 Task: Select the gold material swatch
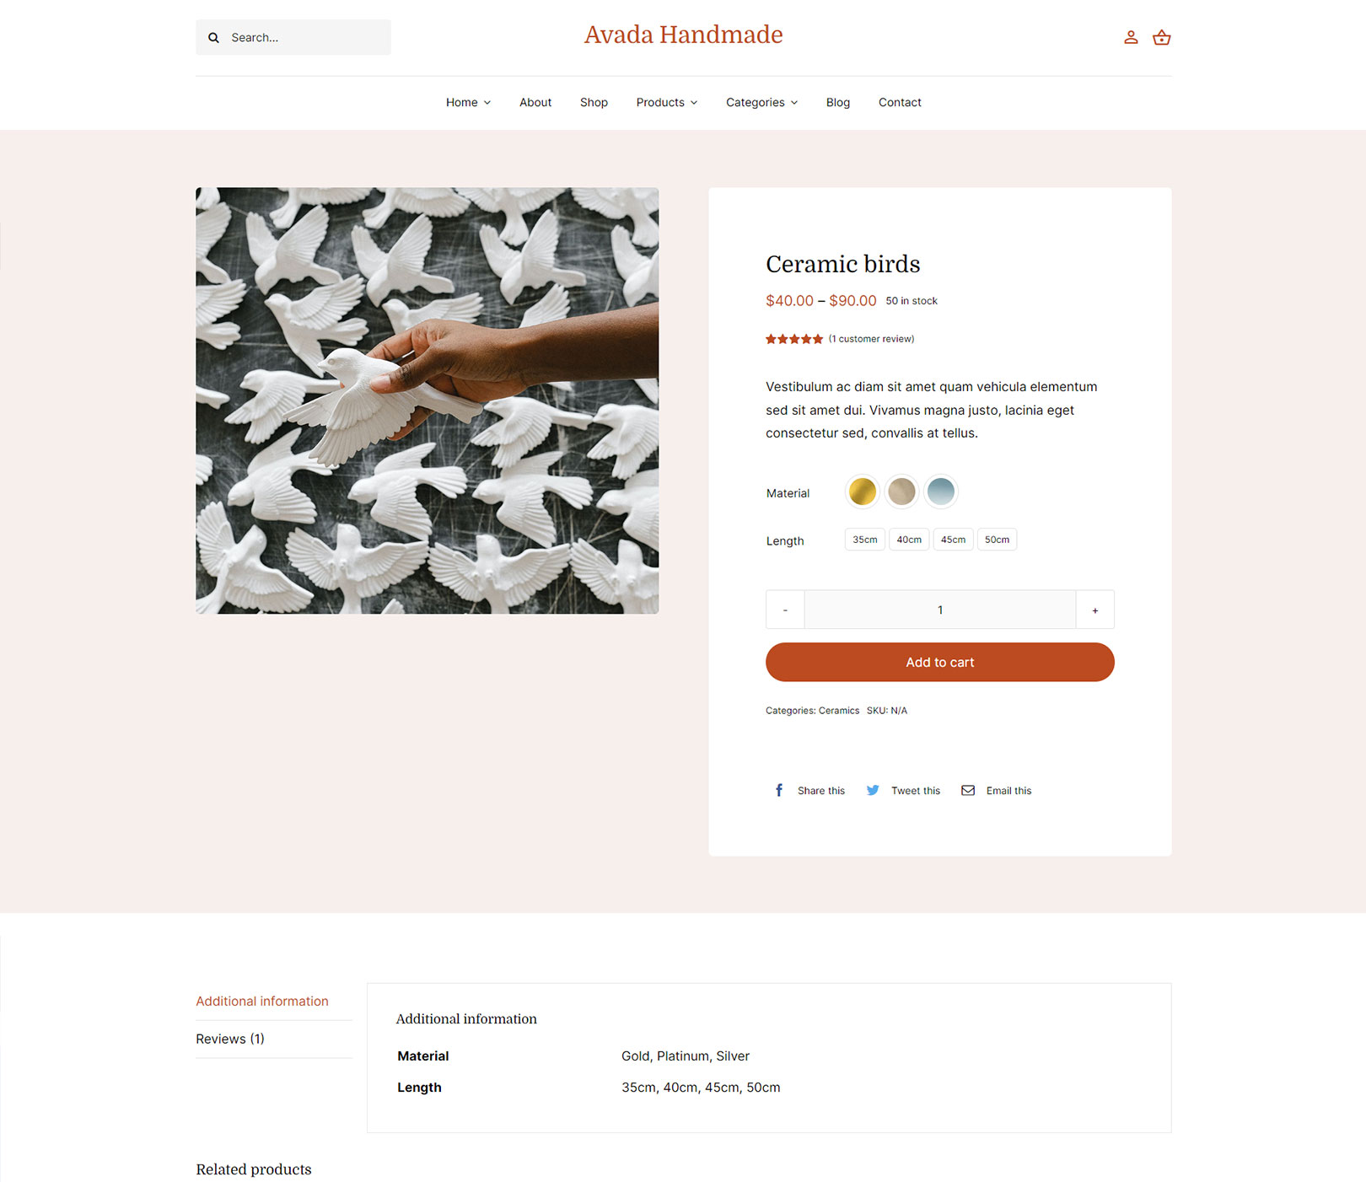862,492
